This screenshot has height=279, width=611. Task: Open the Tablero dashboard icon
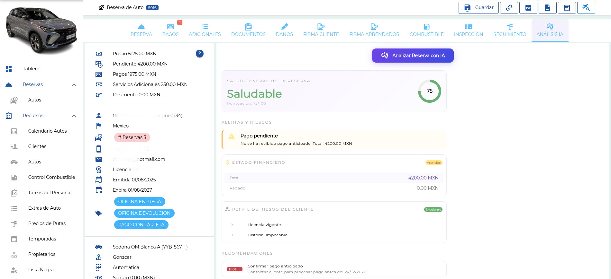(x=9, y=69)
